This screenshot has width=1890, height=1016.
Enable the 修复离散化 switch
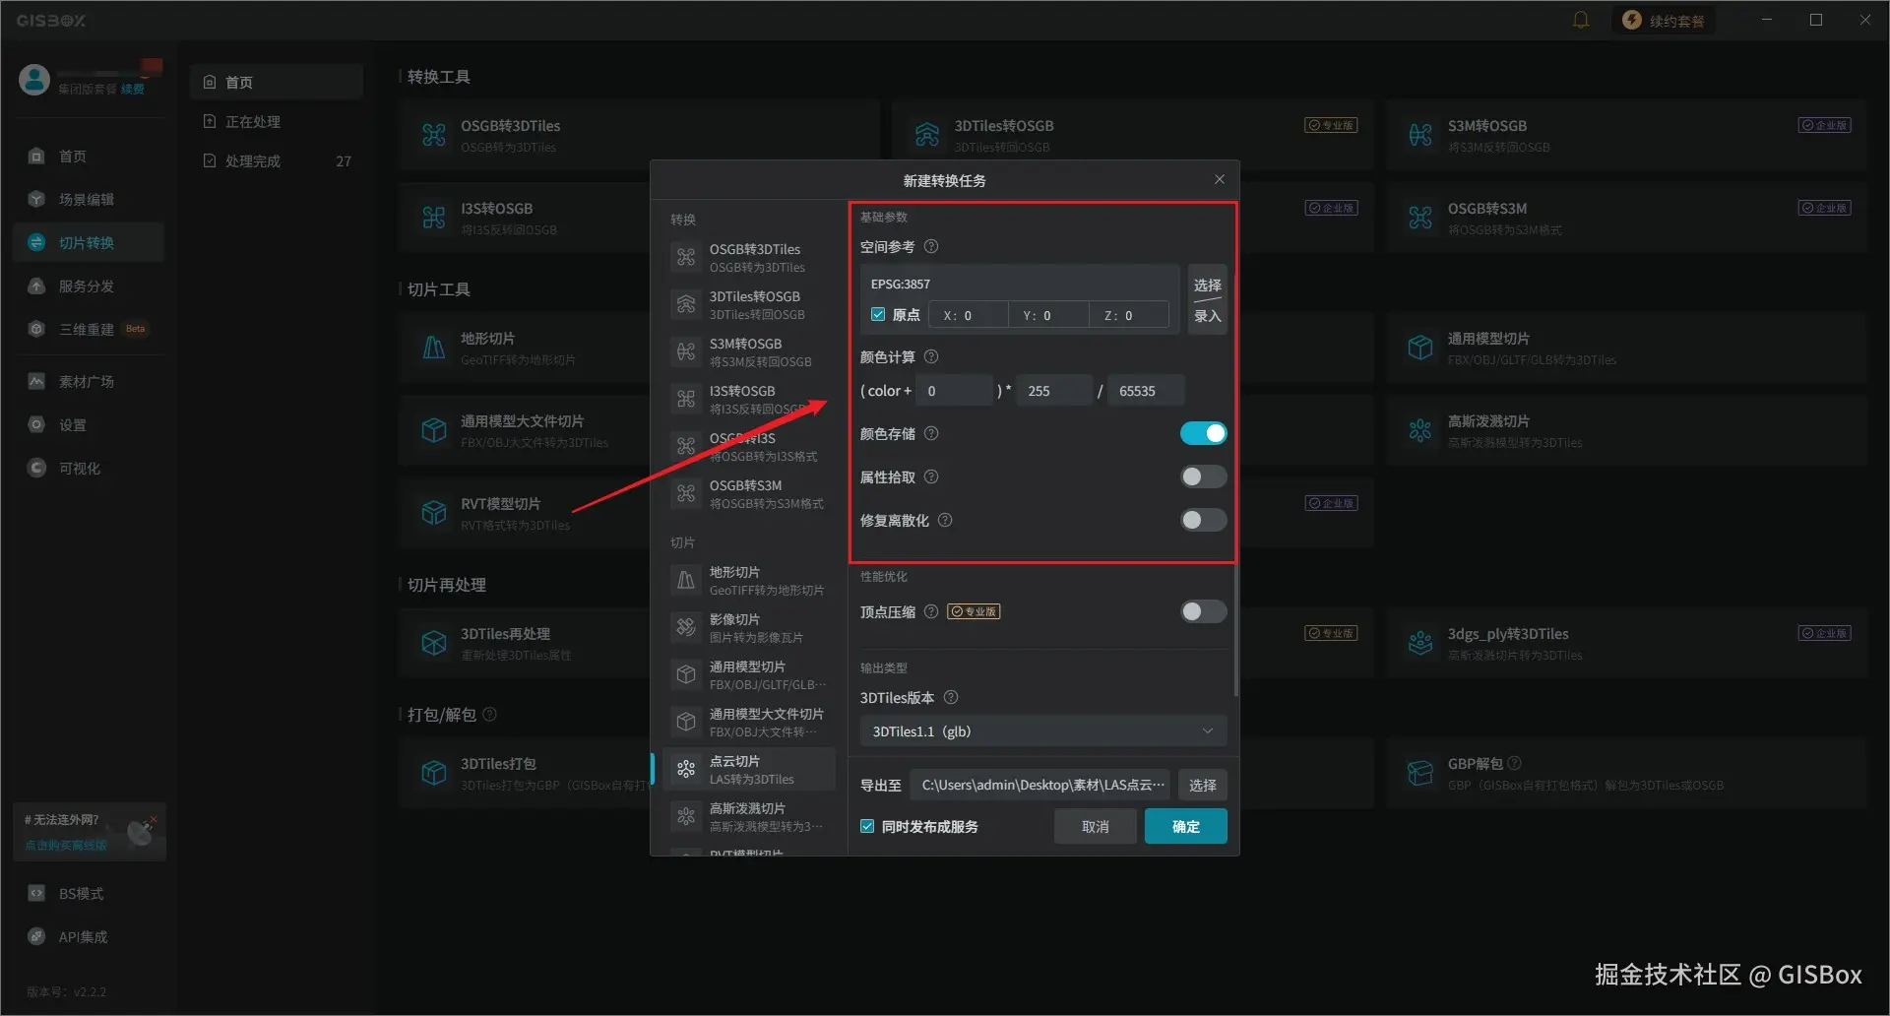coord(1204,520)
